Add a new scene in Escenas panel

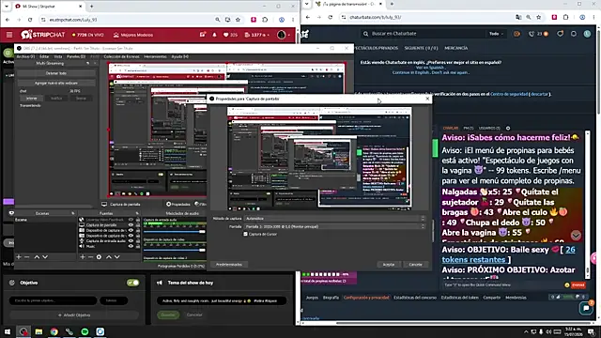pos(19,256)
